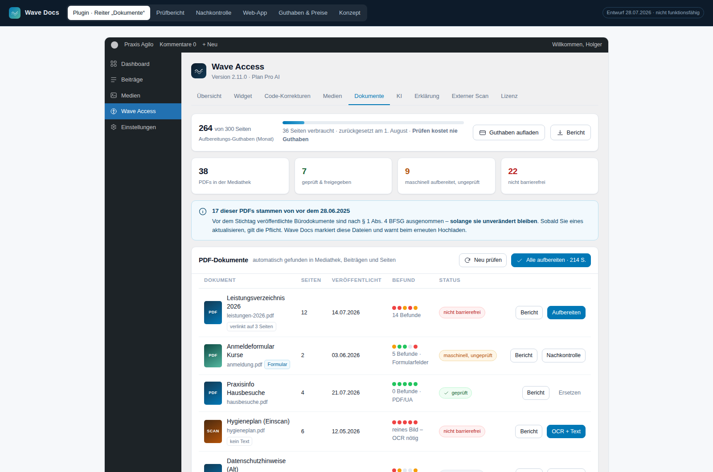Click the PDF thumbnail for Praxisinfo Hausbesuche
The width and height of the screenshot is (713, 472).
[x=213, y=393]
